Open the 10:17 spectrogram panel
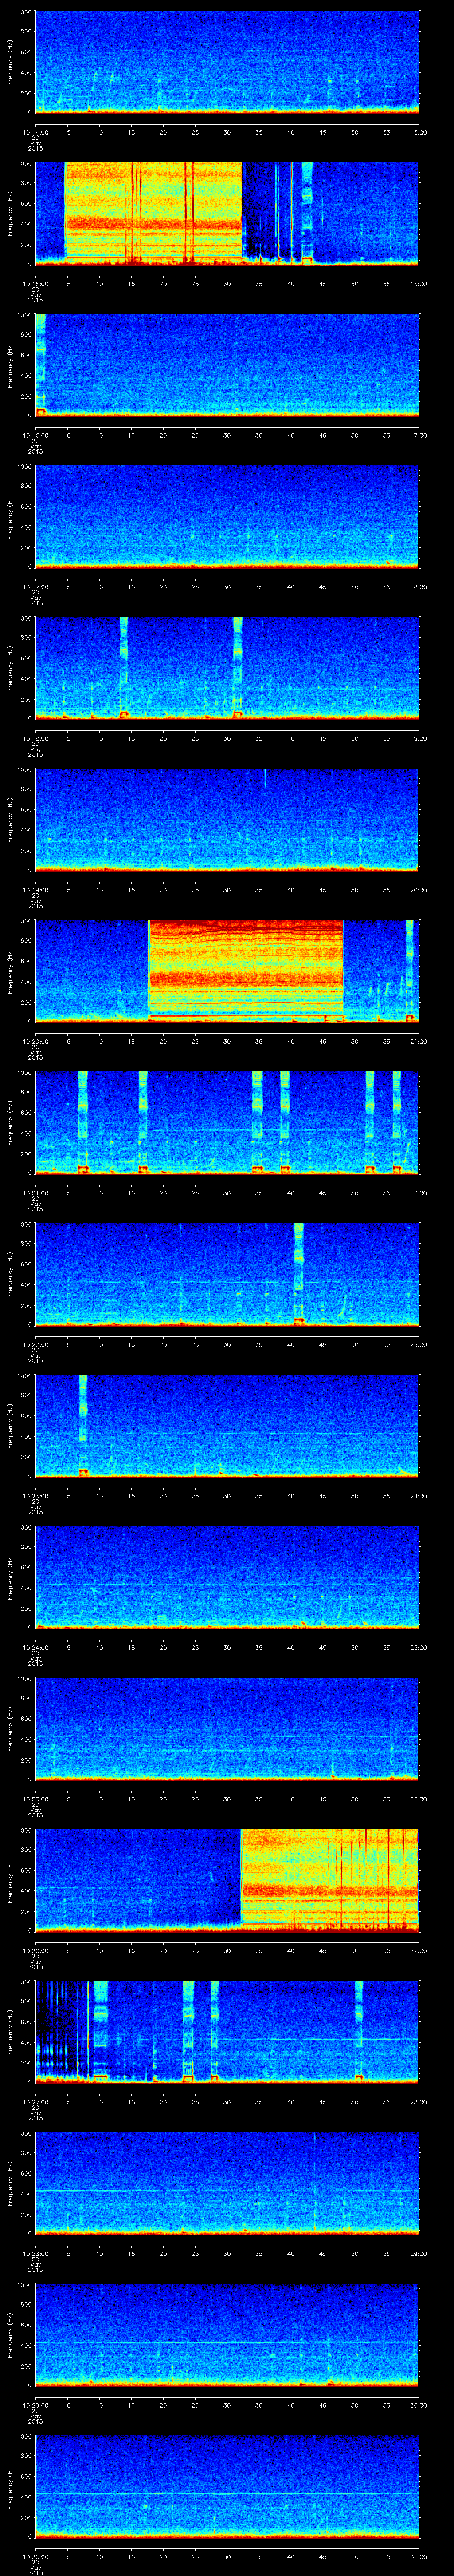 pyautogui.click(x=227, y=516)
